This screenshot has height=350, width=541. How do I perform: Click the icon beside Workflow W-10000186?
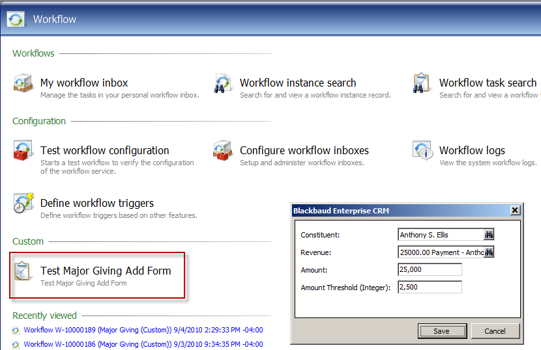[16, 345]
